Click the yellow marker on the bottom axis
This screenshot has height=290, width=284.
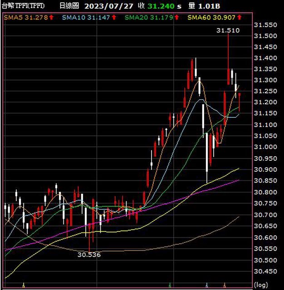point(23,285)
